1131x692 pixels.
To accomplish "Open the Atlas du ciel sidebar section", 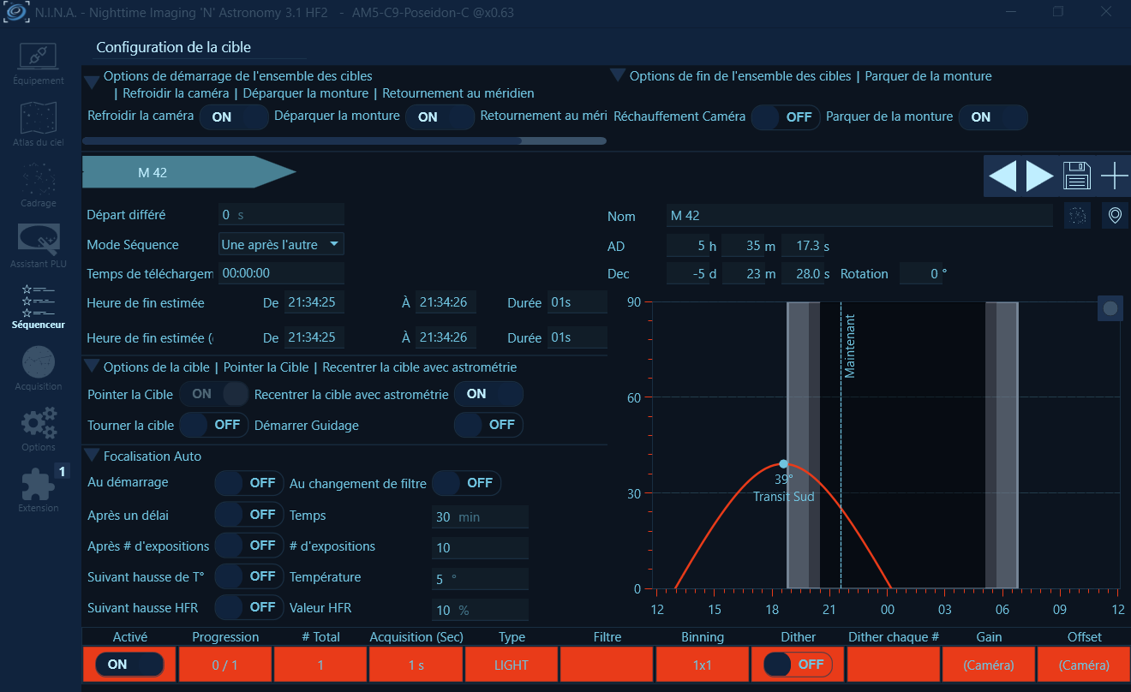I will click(39, 124).
